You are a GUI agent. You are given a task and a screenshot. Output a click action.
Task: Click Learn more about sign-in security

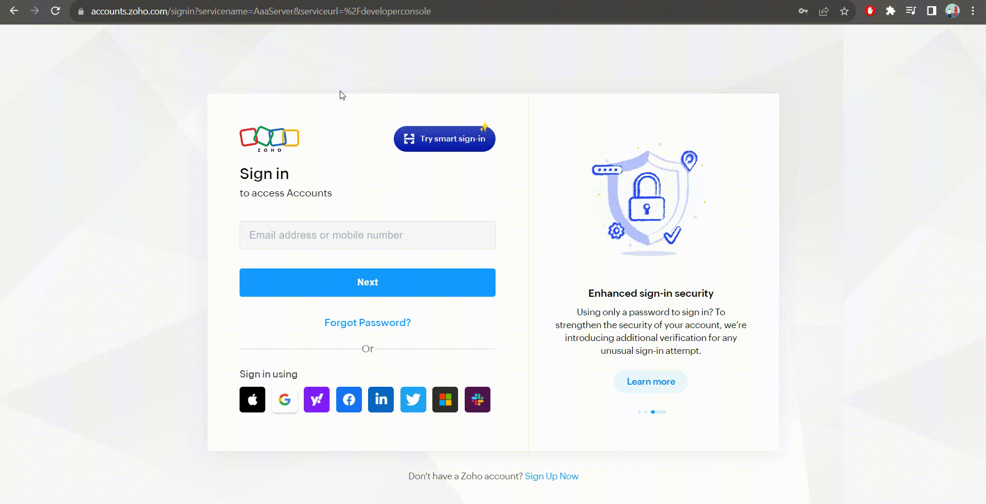(x=651, y=382)
